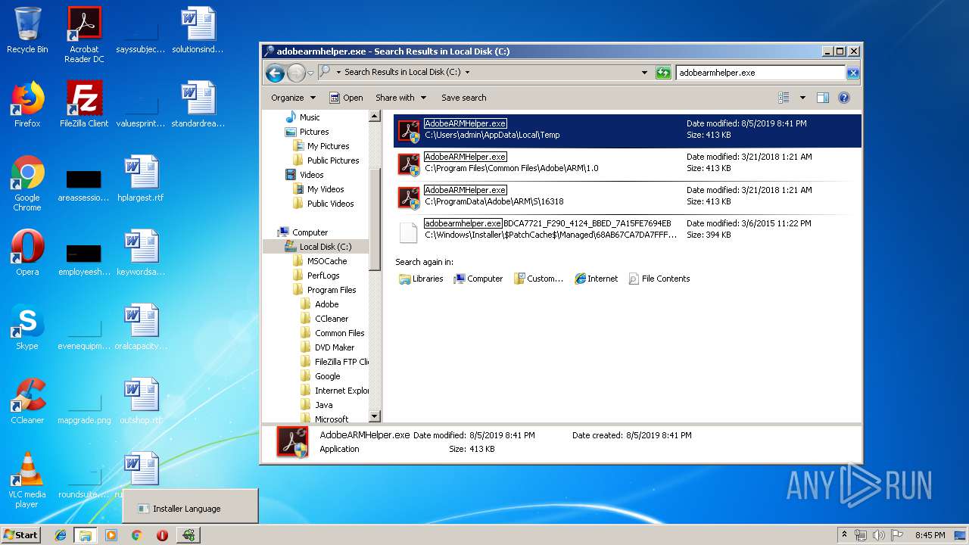Click the change view icon
This screenshot has width=969, height=545.
pos(784,98)
